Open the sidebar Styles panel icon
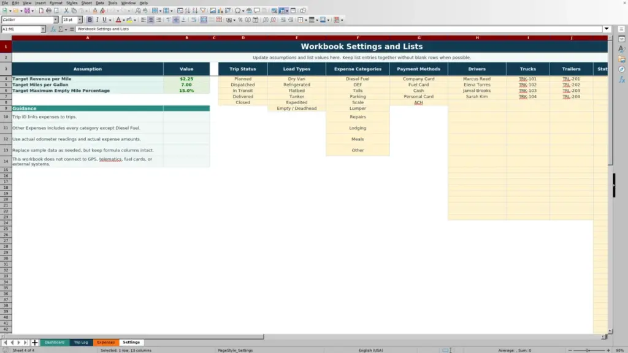The width and height of the screenshot is (628, 353). click(622, 49)
